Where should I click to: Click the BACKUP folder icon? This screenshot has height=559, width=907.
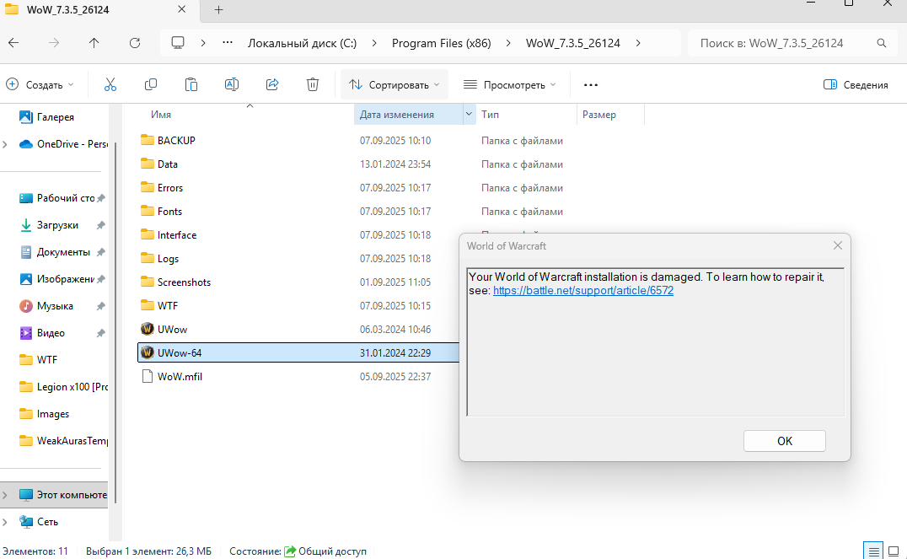148,140
